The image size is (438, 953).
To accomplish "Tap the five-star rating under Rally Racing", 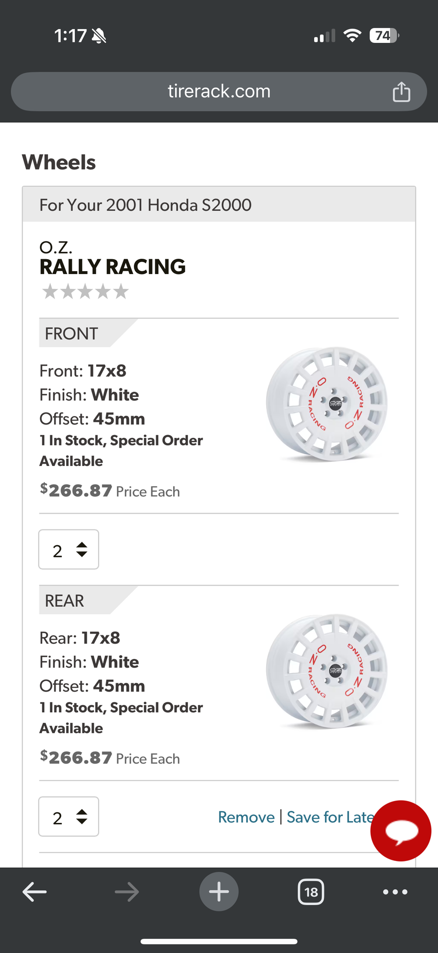I will pyautogui.click(x=86, y=291).
